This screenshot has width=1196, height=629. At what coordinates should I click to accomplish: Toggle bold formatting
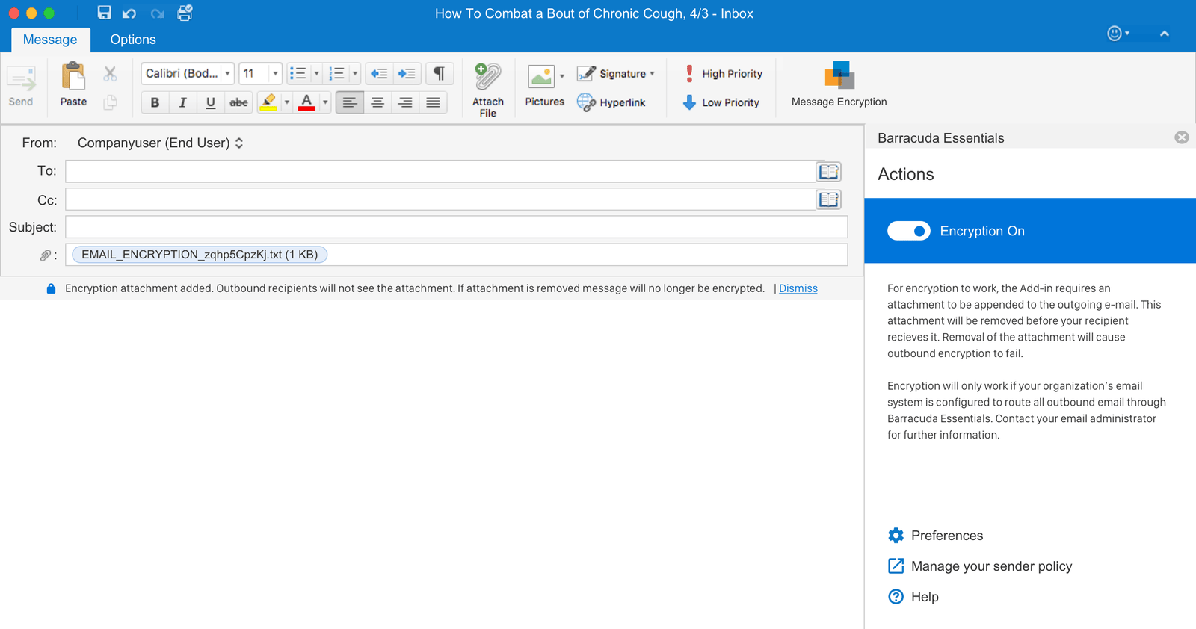click(155, 102)
